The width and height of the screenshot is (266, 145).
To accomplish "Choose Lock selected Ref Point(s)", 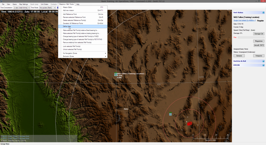I will pos(83,46).
